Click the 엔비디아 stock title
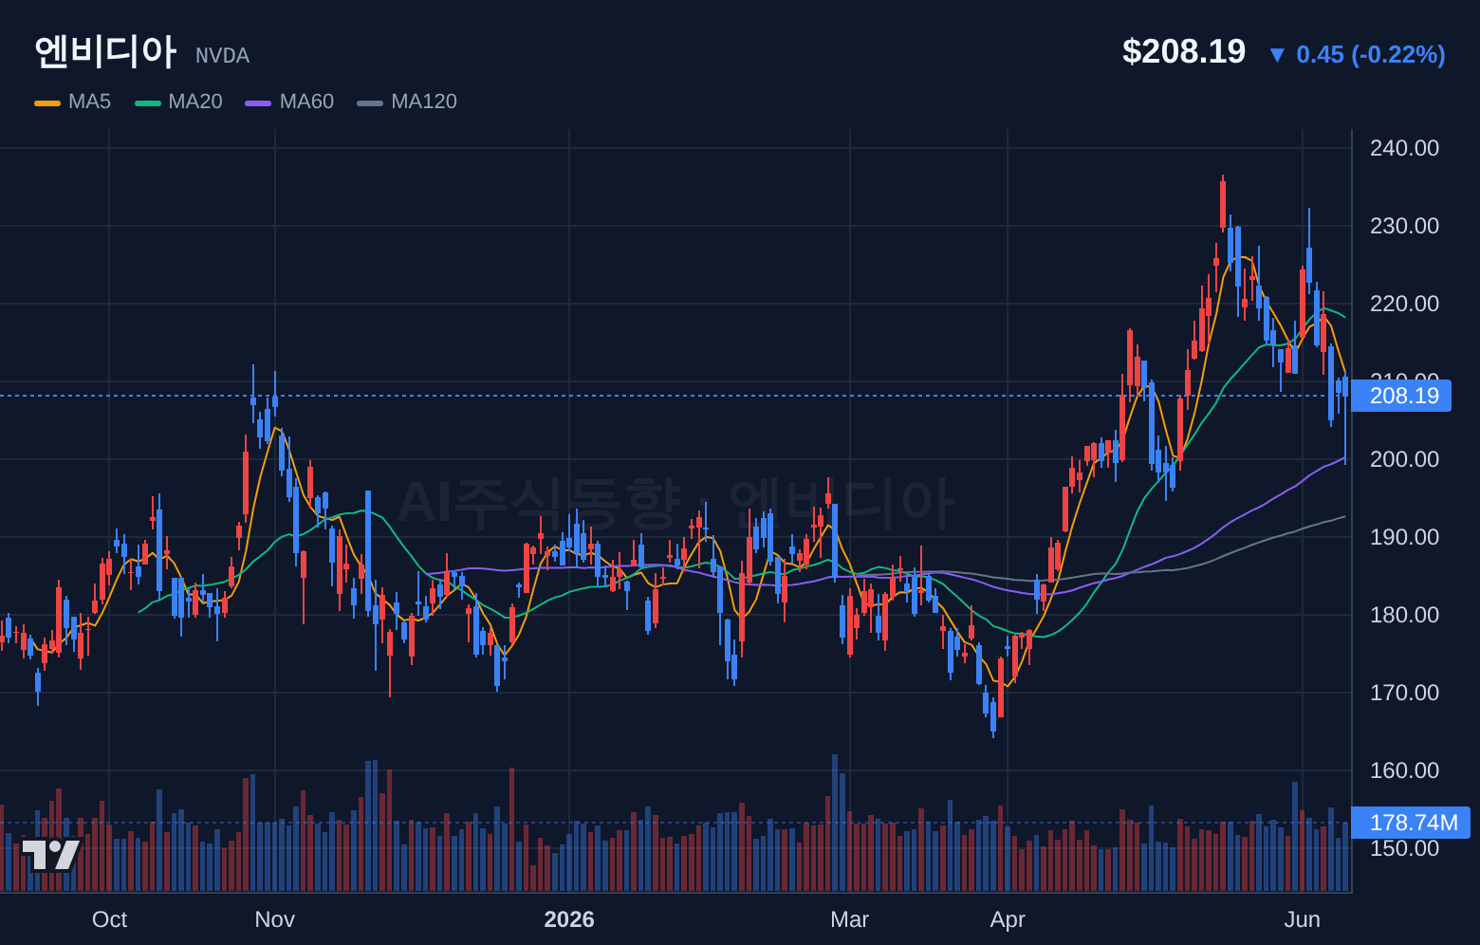The height and width of the screenshot is (945, 1480). [x=105, y=51]
